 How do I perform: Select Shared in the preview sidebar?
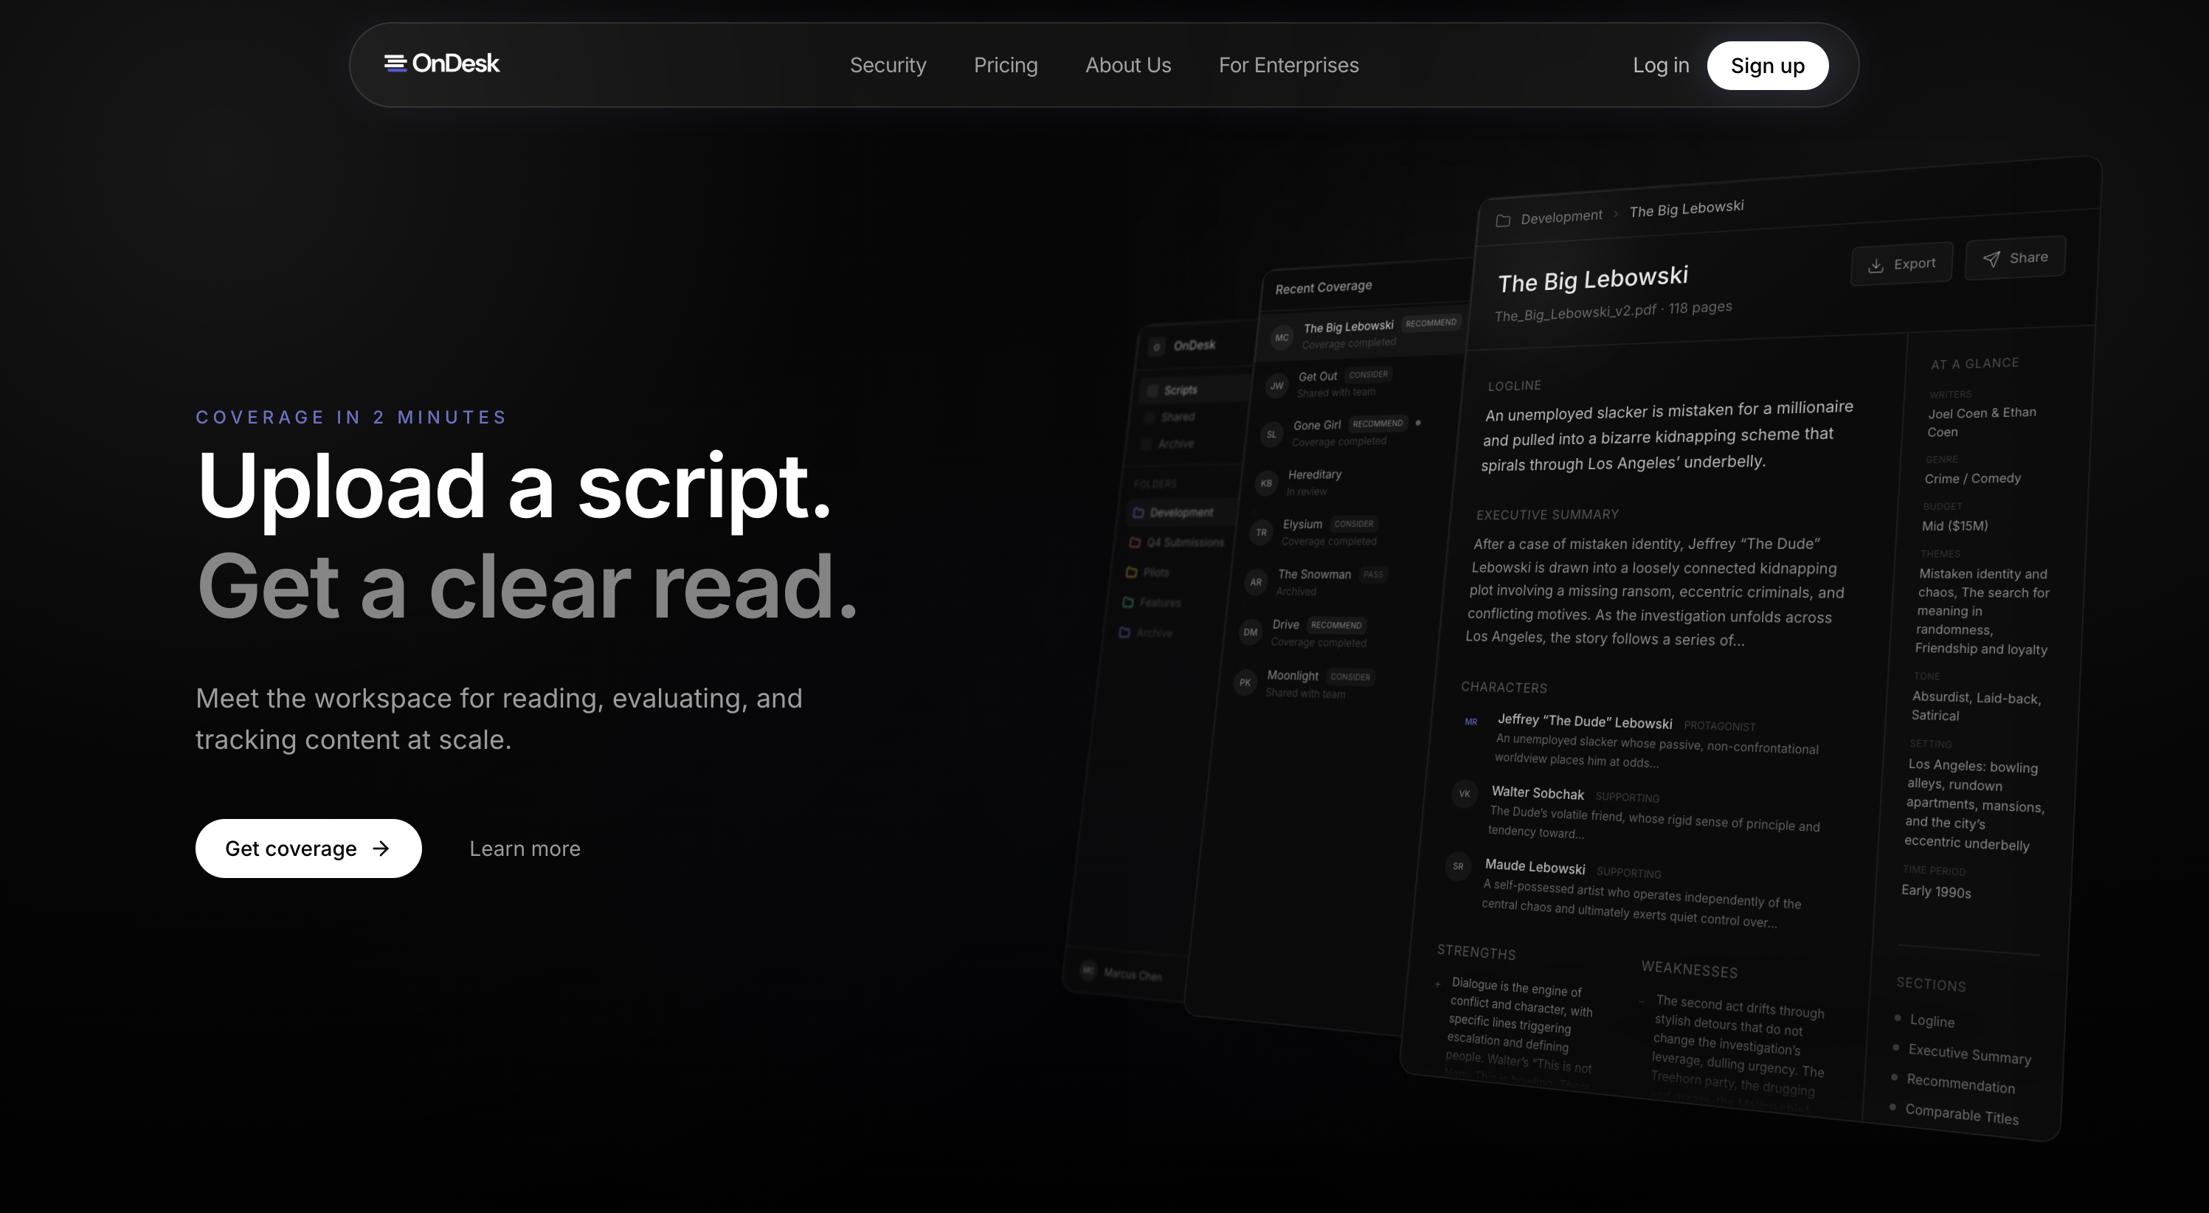(x=1169, y=417)
